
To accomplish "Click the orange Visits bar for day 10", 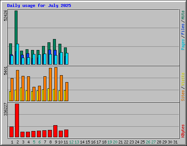I will click(61, 88).
